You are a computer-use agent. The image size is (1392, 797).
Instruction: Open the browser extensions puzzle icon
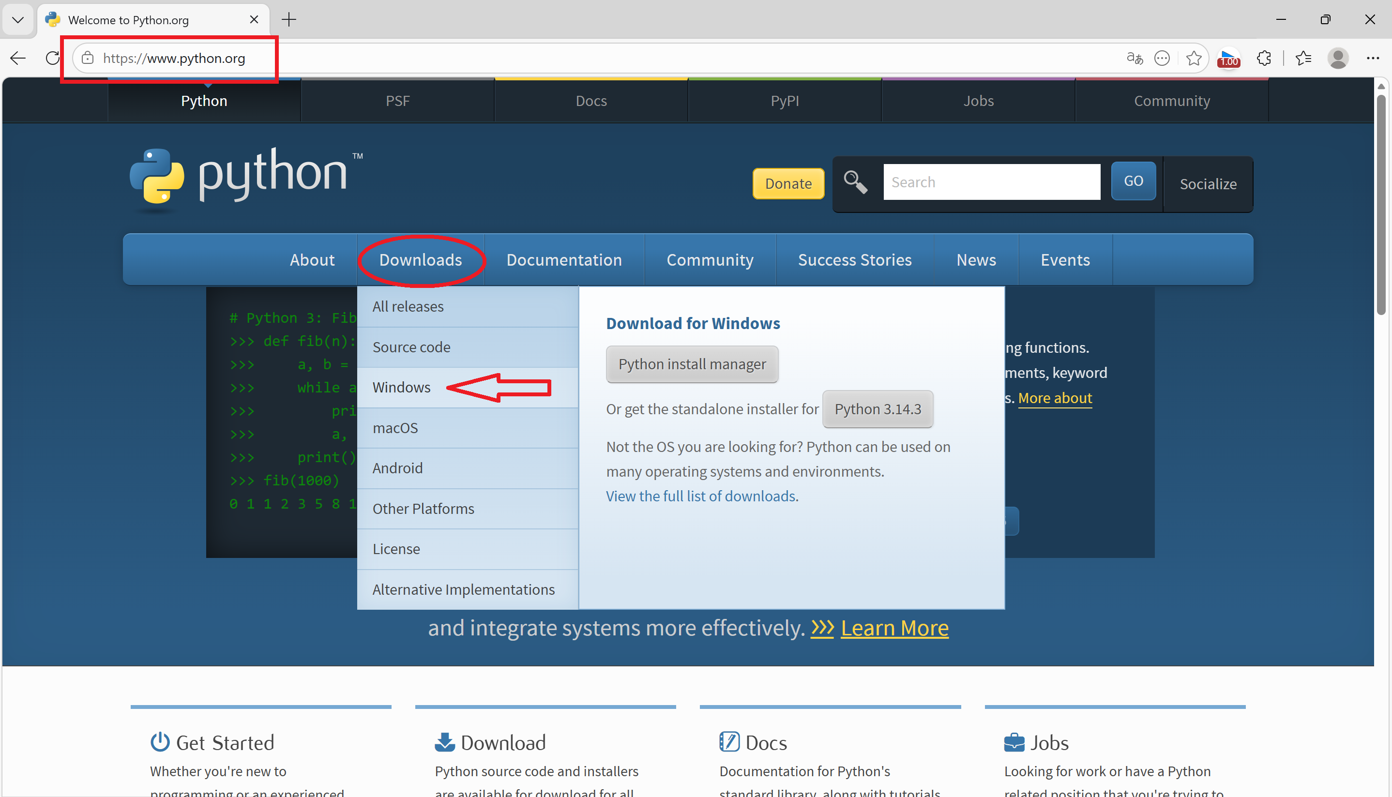(x=1264, y=58)
